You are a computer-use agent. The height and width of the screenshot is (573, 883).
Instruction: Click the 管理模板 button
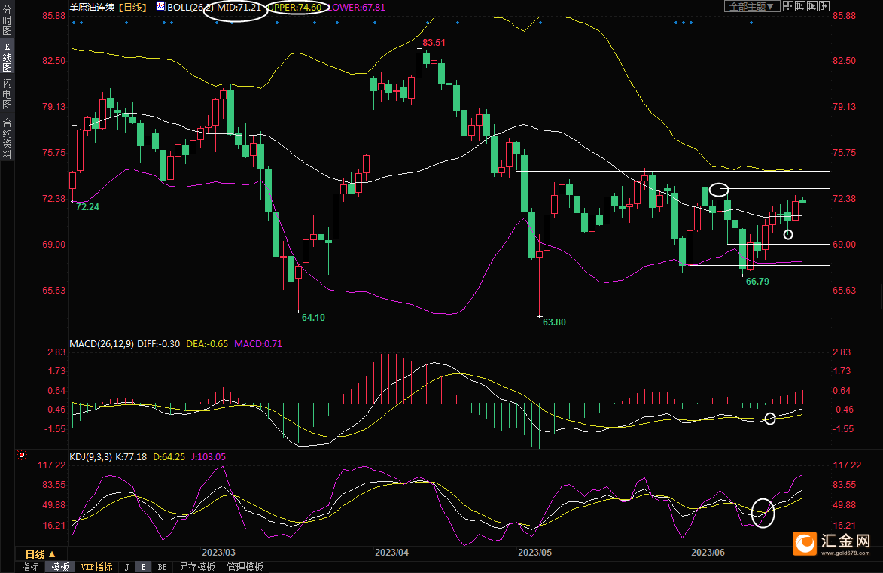click(245, 567)
